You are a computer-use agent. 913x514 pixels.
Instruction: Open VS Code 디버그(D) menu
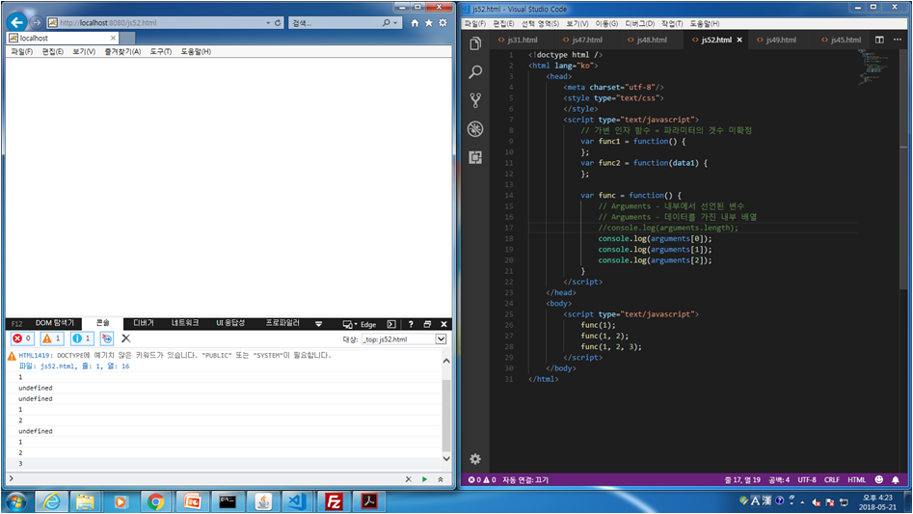[639, 23]
